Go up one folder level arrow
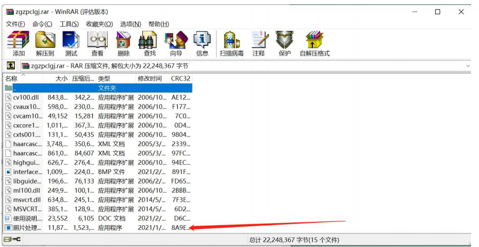This screenshot has width=479, height=247. pos(11,66)
